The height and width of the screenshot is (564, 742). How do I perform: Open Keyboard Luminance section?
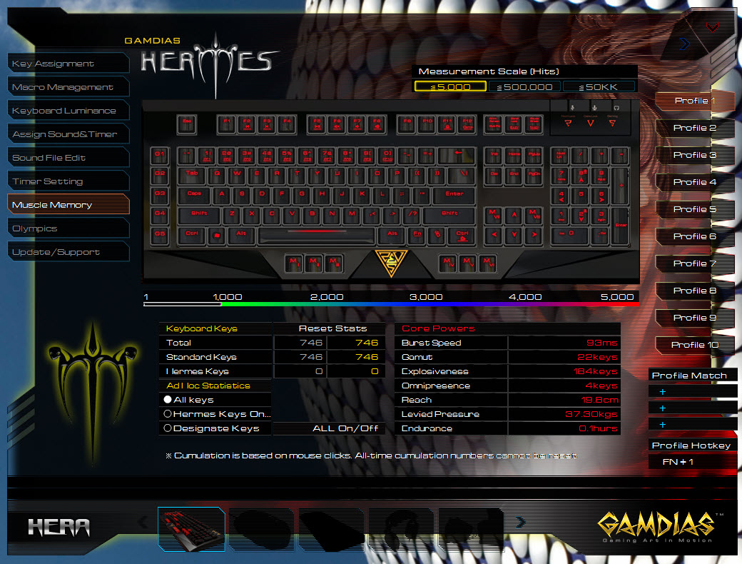[68, 111]
